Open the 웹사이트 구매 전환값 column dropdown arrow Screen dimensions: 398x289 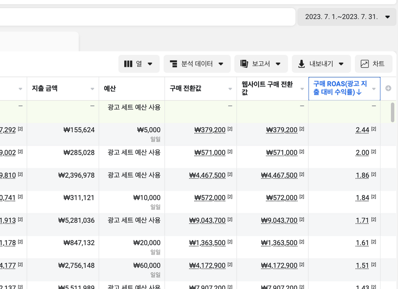(302, 89)
